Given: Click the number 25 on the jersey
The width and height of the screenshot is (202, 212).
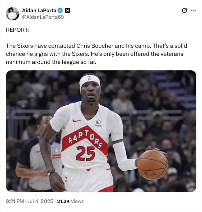Looking at the screenshot, I should coord(86,153).
